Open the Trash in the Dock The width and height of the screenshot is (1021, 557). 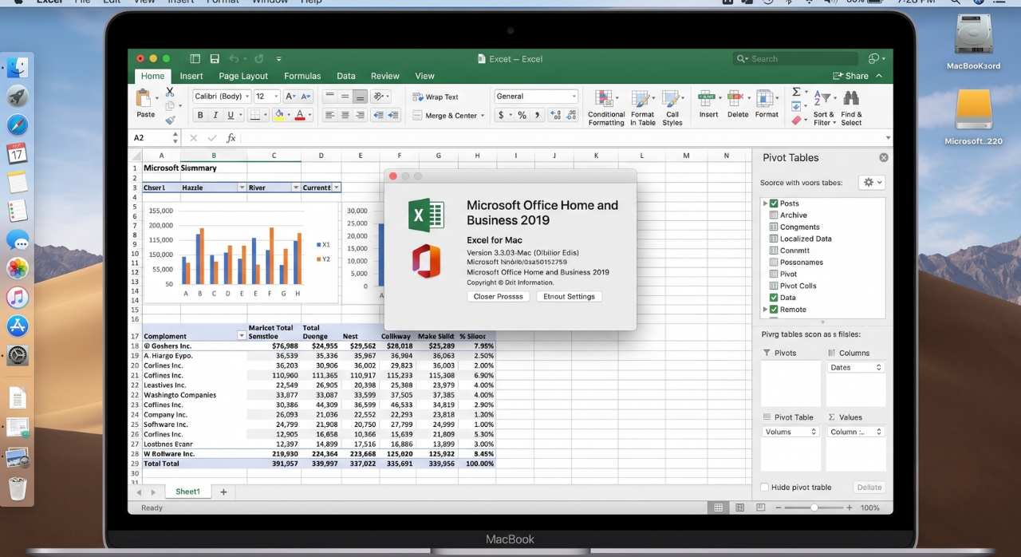pos(18,488)
